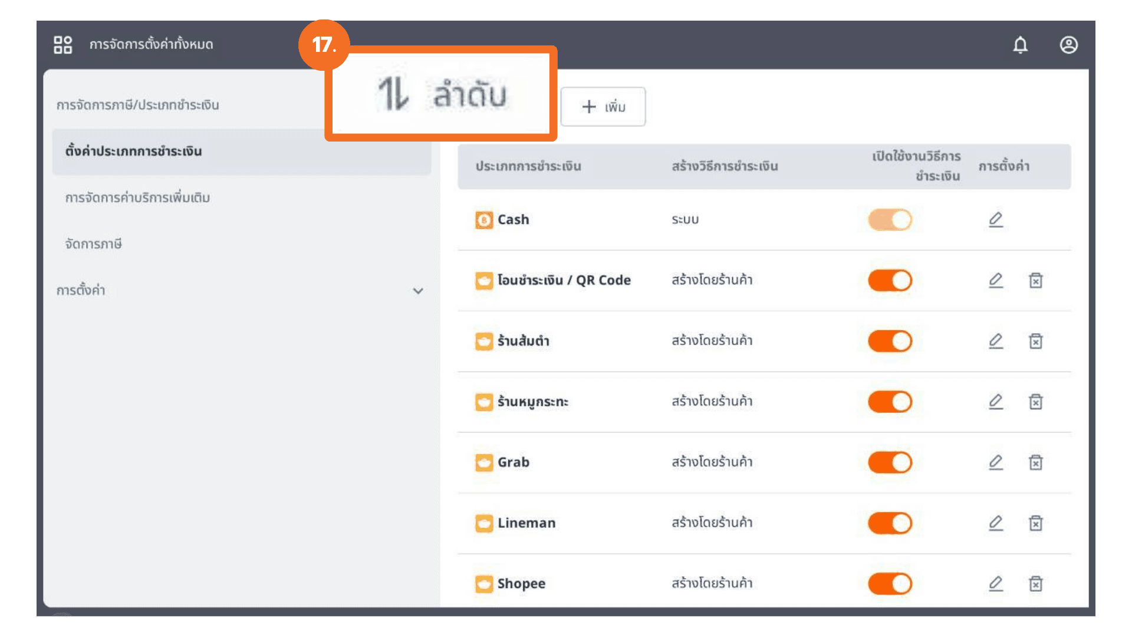This screenshot has width=1132, height=637.
Task: Click the edit pencil icon for Cash
Action: (995, 219)
